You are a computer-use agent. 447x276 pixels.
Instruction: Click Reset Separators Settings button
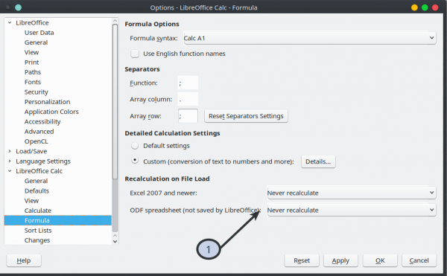pos(246,116)
